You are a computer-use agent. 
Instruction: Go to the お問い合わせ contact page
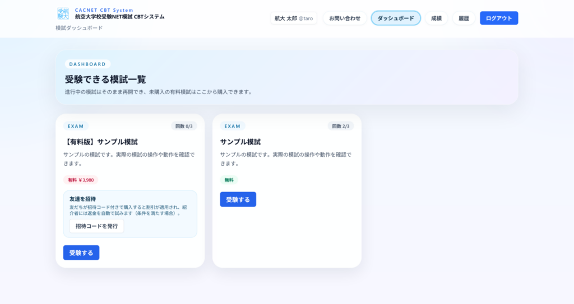click(x=345, y=18)
